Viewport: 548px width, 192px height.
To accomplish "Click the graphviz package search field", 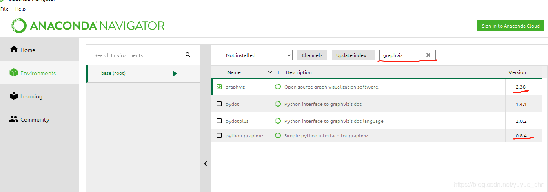I will point(407,55).
